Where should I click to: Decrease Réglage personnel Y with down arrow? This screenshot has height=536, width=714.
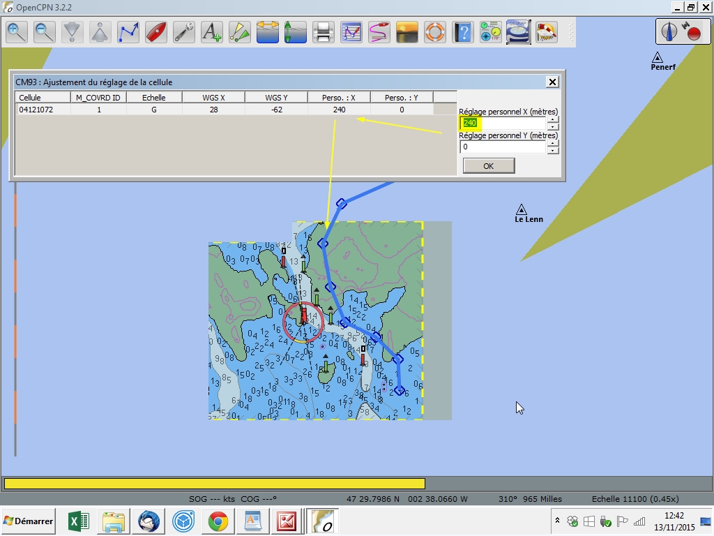(x=553, y=151)
